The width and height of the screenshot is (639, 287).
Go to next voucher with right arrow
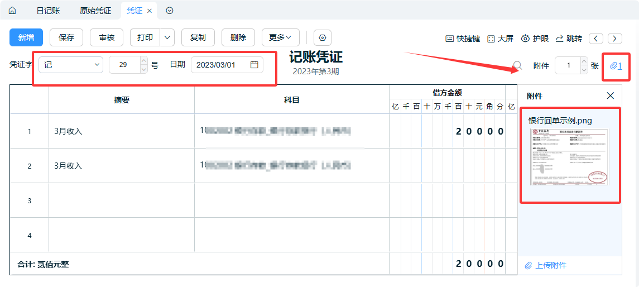615,39
